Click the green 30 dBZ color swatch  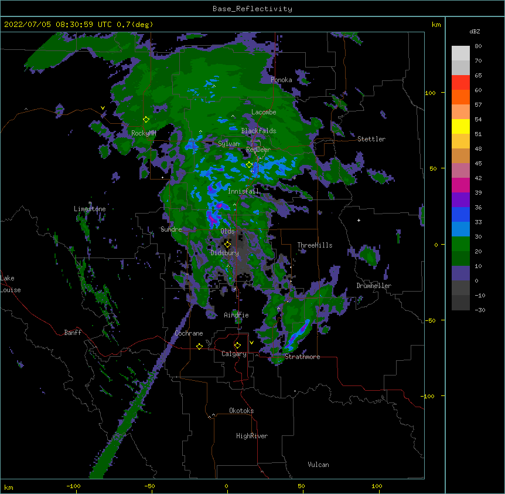point(460,244)
